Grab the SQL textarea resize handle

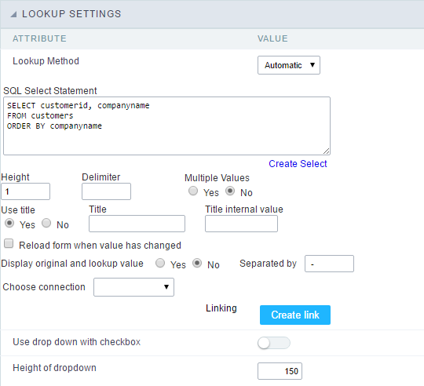(327, 151)
